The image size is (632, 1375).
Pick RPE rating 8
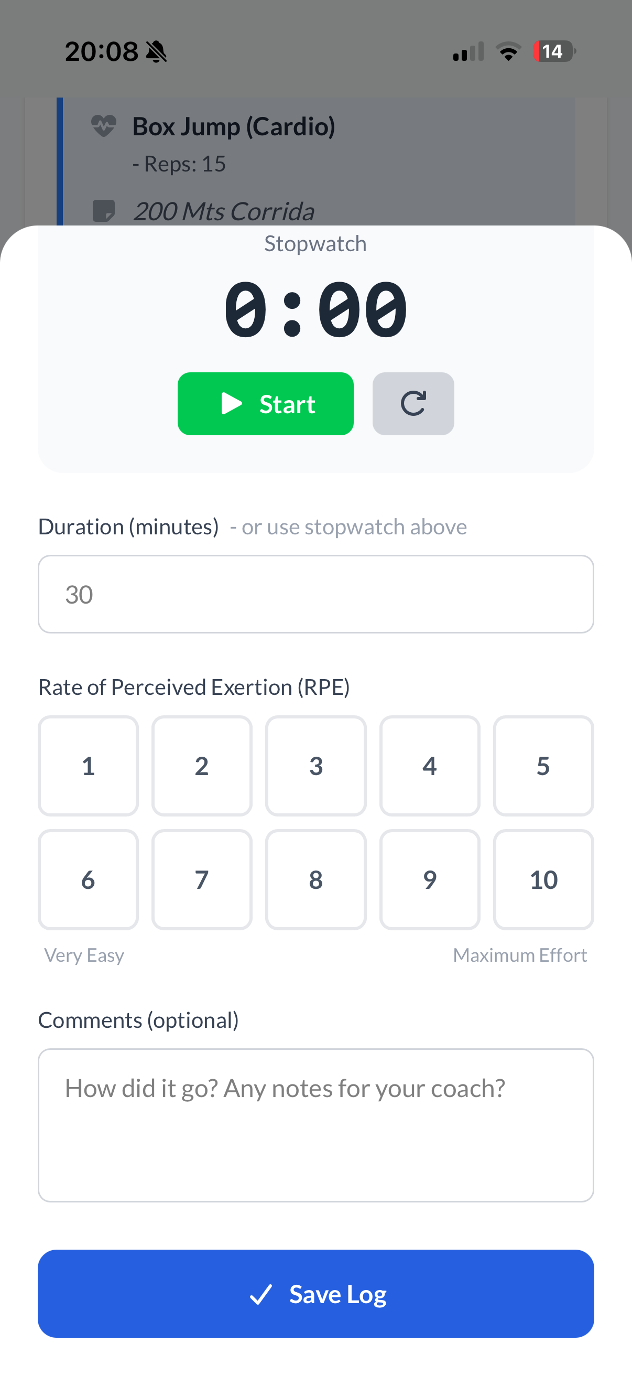315,879
